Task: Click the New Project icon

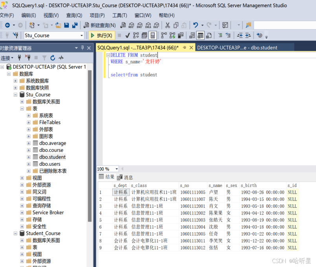Action: (x=32, y=25)
